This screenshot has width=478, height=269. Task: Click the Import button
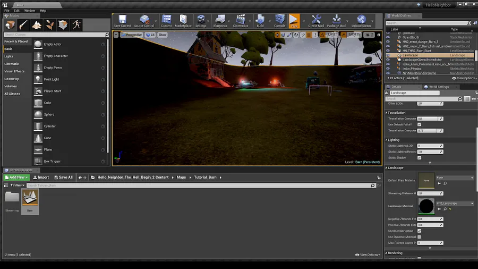41,177
